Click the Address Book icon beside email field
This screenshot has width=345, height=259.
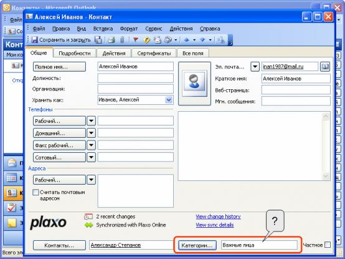[325, 67]
